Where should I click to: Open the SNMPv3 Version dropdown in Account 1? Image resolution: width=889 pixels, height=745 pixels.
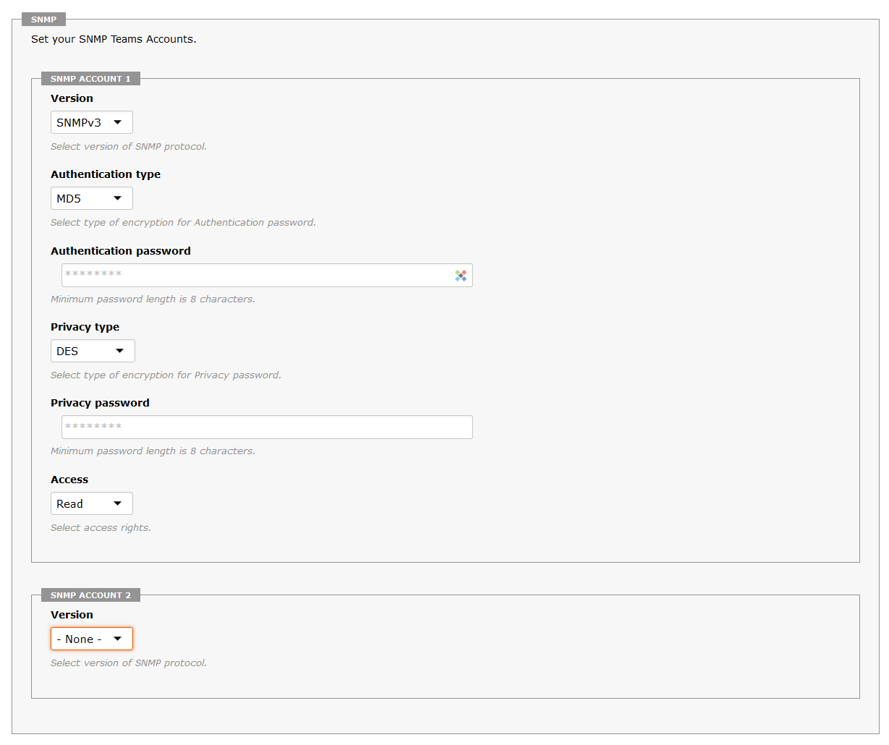click(92, 122)
